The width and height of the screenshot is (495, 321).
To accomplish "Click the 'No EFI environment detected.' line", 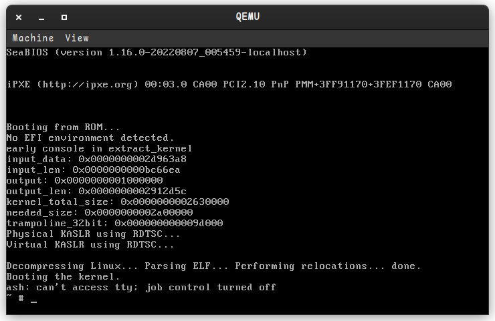I will coord(90,137).
